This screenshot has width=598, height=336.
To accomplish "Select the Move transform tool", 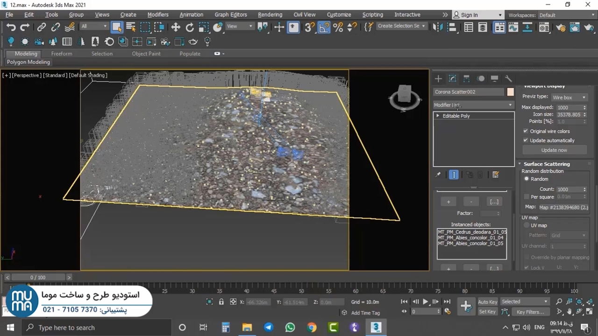I will point(176,27).
